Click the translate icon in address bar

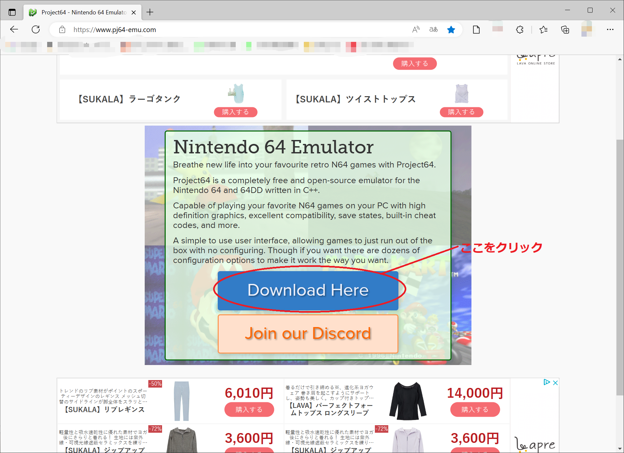[x=433, y=29]
